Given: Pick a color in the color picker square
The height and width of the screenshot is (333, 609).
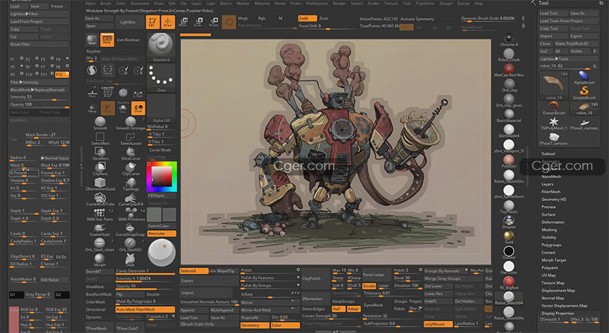Looking at the screenshot, I should [x=162, y=176].
